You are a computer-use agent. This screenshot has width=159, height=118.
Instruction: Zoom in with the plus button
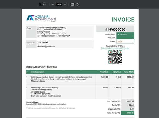coord(65,4)
